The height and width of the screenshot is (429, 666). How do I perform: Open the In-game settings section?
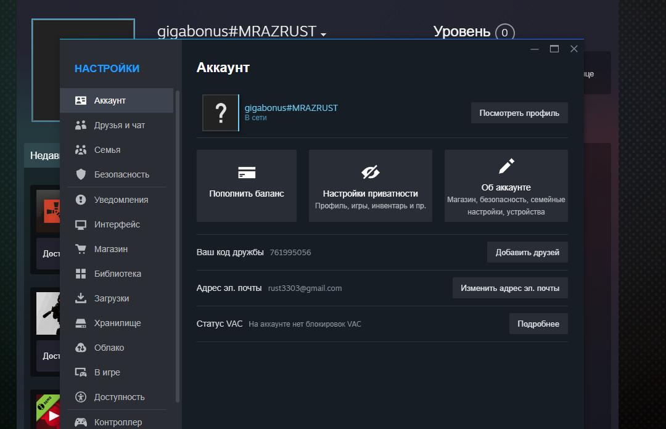click(107, 372)
